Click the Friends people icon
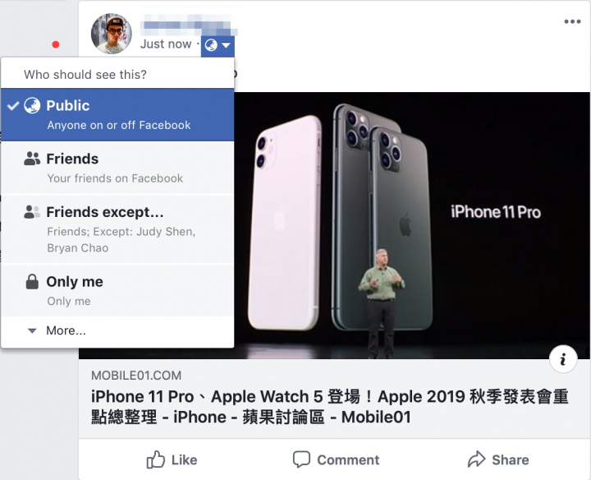This screenshot has height=480, width=591. point(32,159)
